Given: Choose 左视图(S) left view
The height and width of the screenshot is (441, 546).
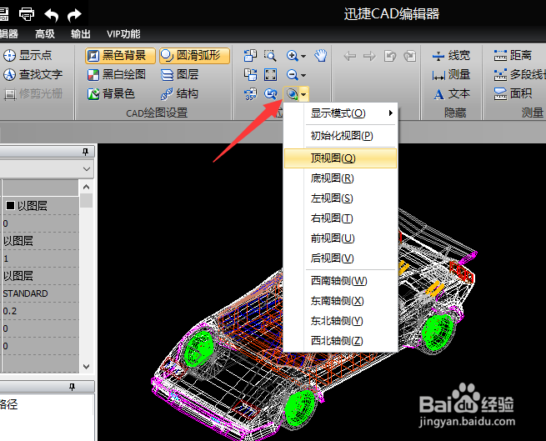Looking at the screenshot, I should click(341, 198).
